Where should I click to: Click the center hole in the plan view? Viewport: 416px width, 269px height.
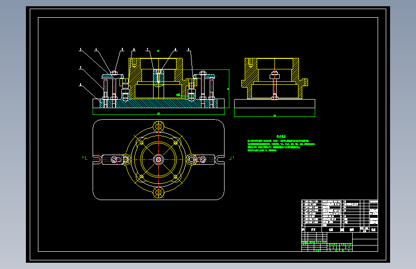click(158, 159)
